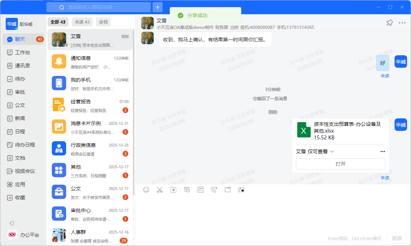Screen dimensions: 411x246
Task: Click 艾雪 avatar in chat header
Action: (147, 23)
